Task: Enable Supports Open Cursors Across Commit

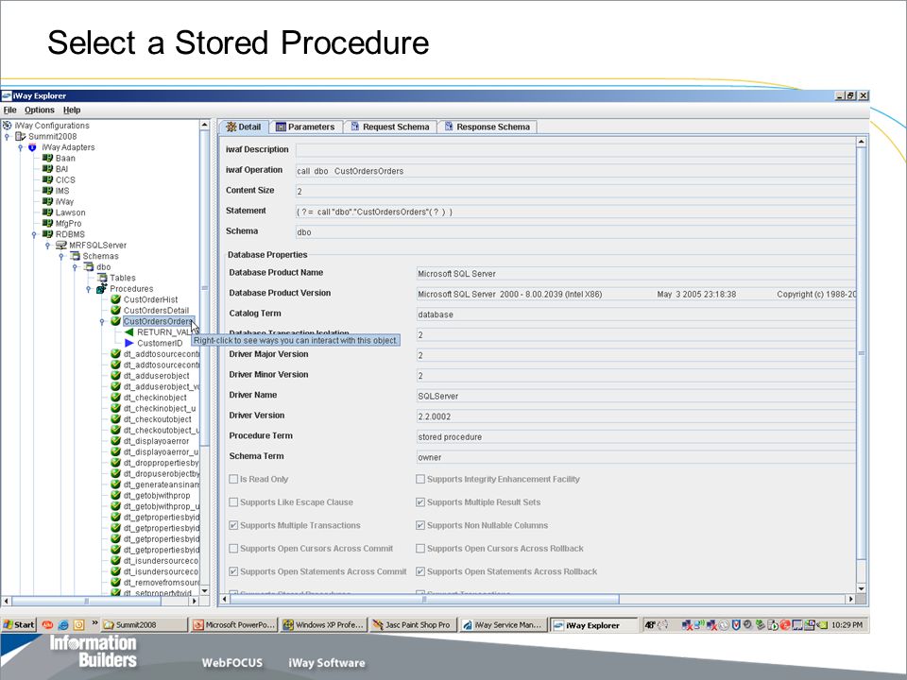Action: 233,549
